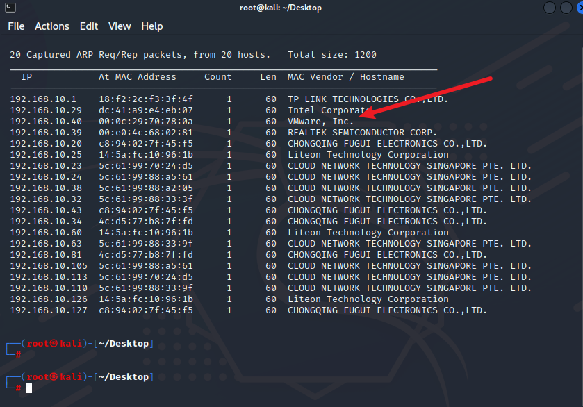Screen dimensions: 583x407
Task: Open the Edit menu
Action: point(89,26)
